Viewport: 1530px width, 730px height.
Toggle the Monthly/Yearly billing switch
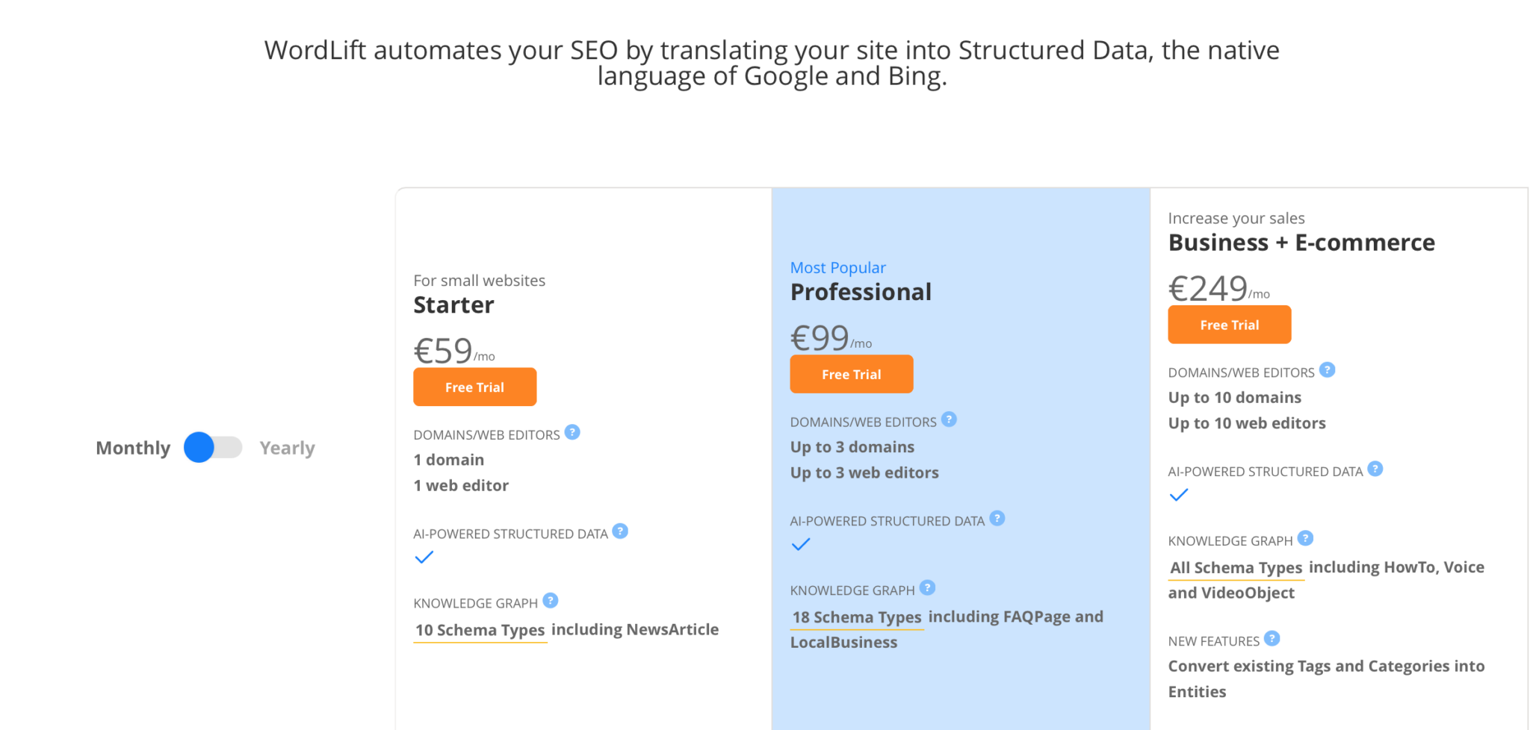pyautogui.click(x=213, y=447)
